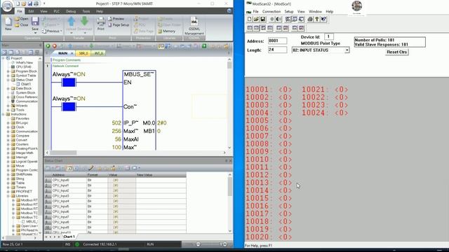The width and height of the screenshot is (449, 252).
Task: Click the ModScan32 printer icon
Action: 310,19
